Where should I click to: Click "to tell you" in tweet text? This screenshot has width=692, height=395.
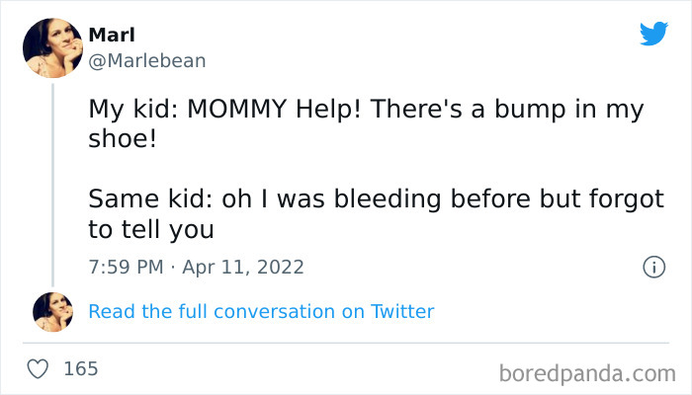pyautogui.click(x=151, y=228)
